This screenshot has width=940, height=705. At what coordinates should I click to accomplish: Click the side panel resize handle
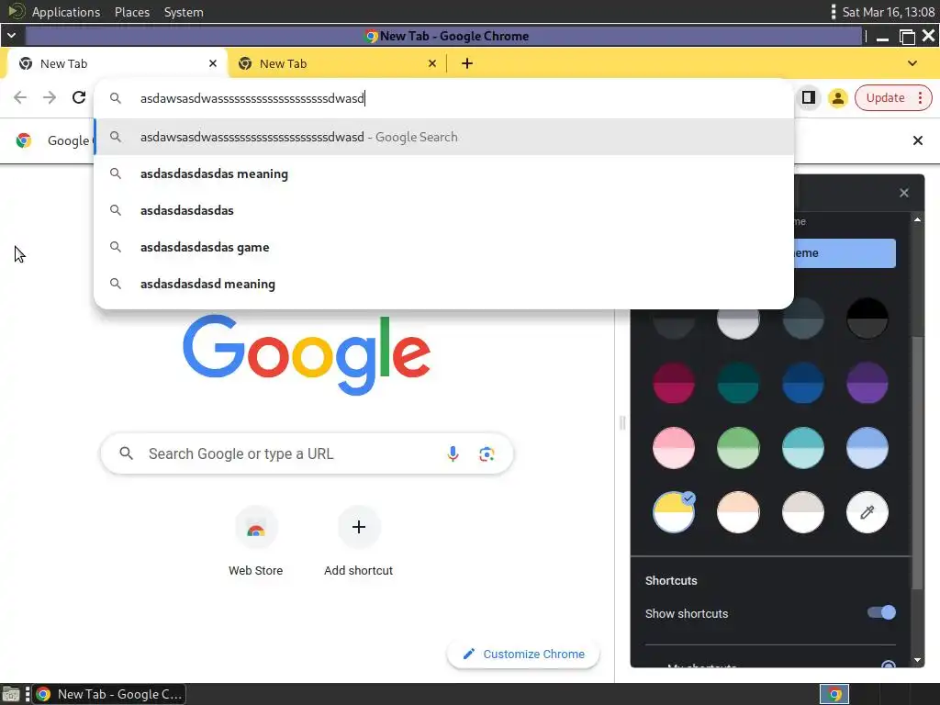tap(622, 423)
